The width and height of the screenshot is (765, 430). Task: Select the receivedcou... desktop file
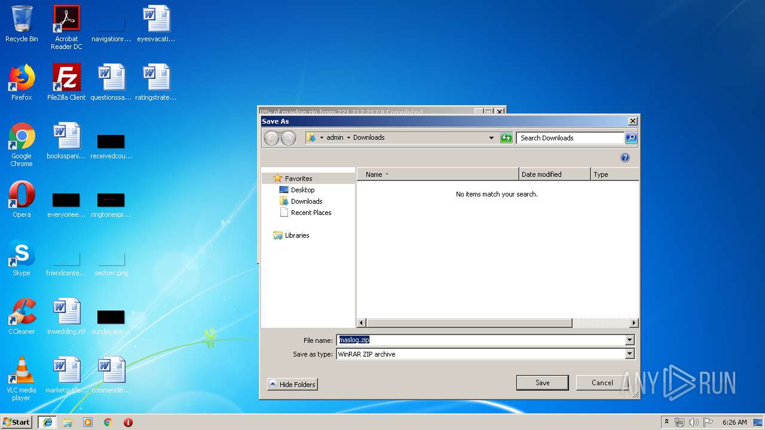[x=111, y=146]
